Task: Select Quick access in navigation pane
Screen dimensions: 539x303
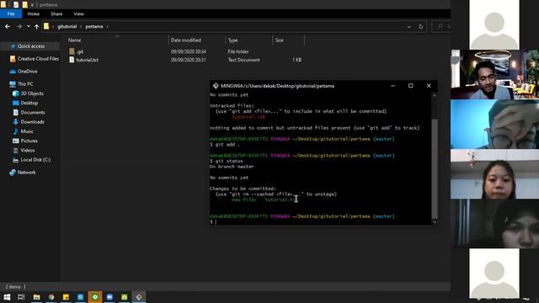Action: (31, 46)
